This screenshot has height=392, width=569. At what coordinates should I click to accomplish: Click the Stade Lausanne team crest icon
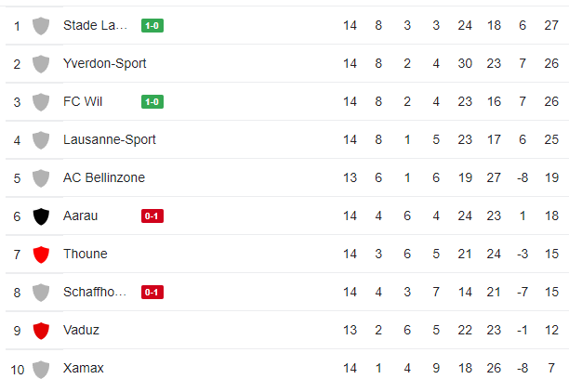(40, 26)
